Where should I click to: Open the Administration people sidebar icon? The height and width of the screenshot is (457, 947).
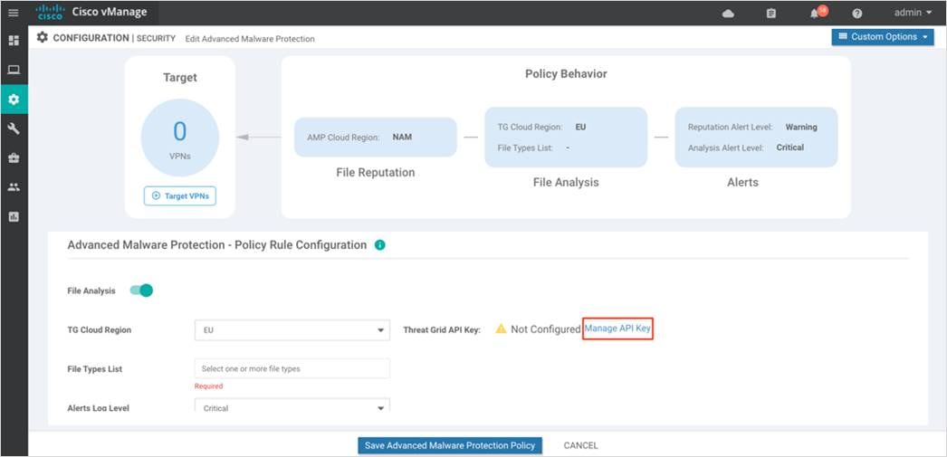pos(14,187)
